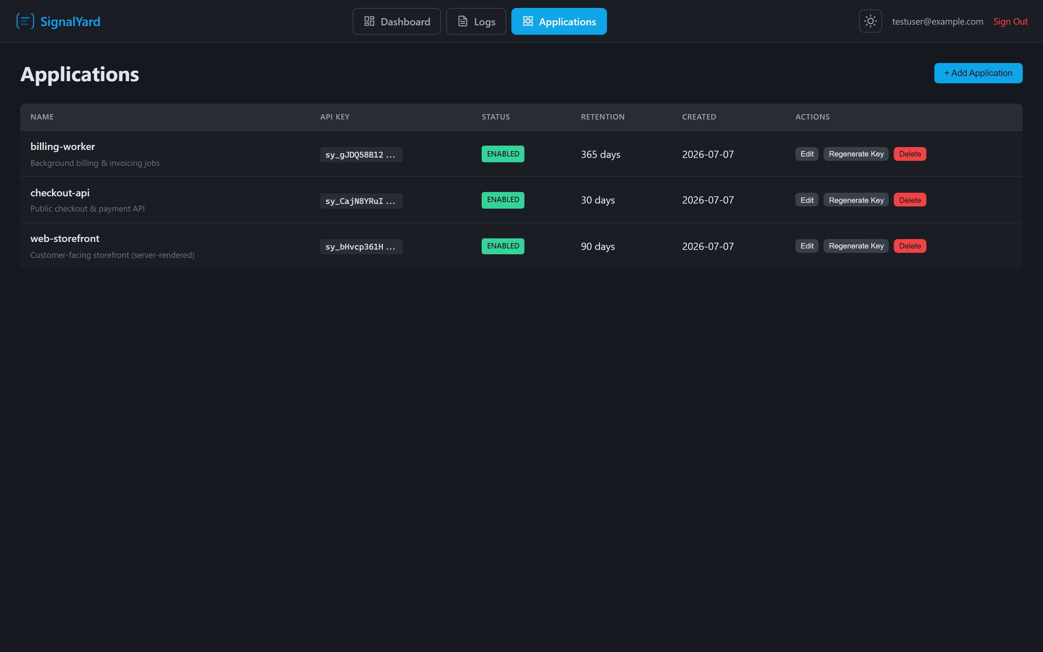Click Sign Out
The image size is (1043, 652).
pos(1010,22)
